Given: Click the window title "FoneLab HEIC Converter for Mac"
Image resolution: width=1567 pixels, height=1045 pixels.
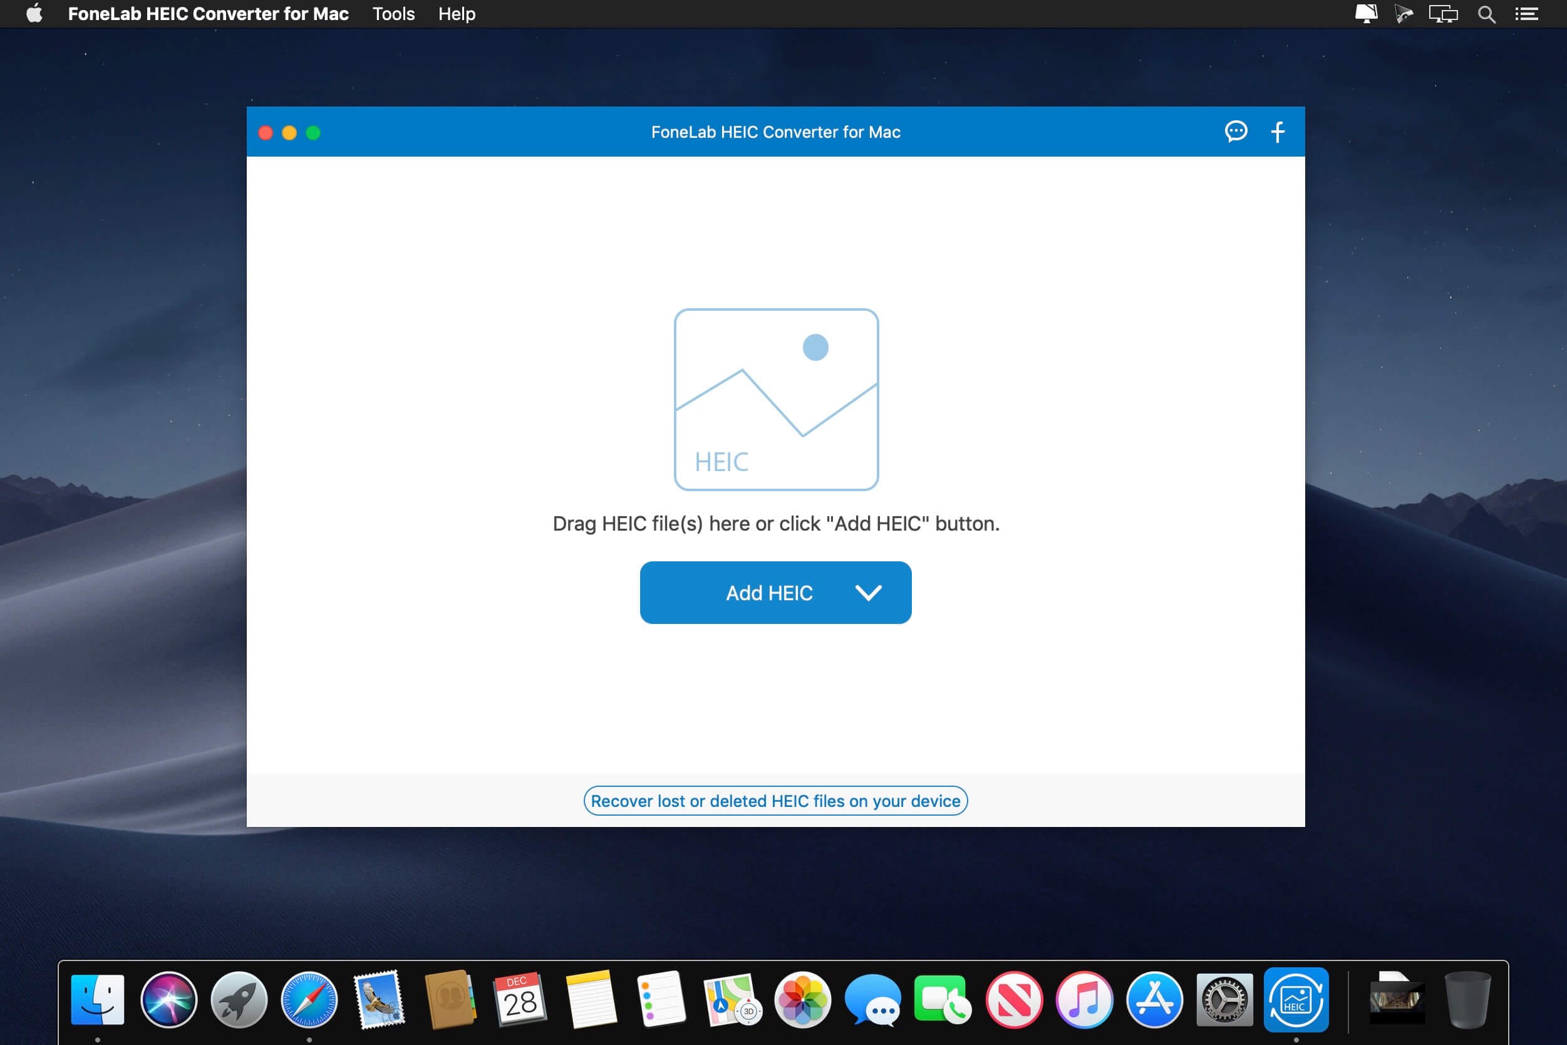Looking at the screenshot, I should pyautogui.click(x=775, y=132).
